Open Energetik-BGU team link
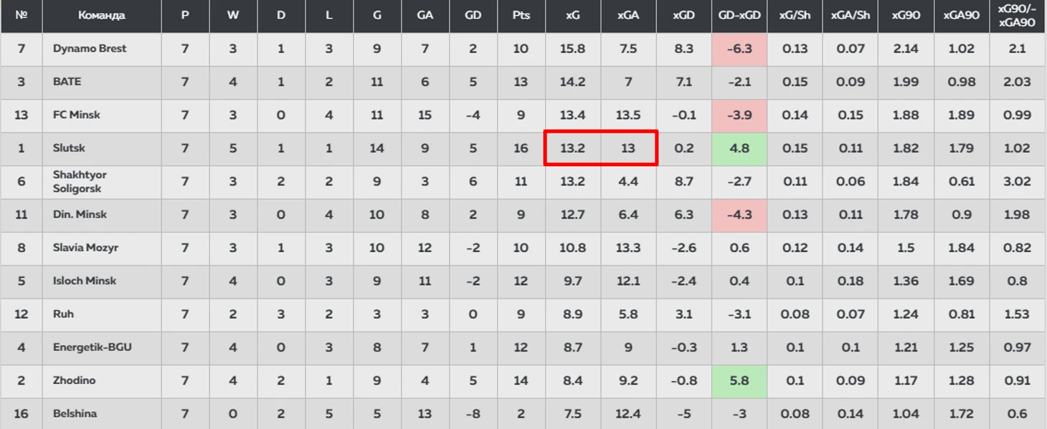Viewport: 1047px width, 429px height. click(91, 347)
